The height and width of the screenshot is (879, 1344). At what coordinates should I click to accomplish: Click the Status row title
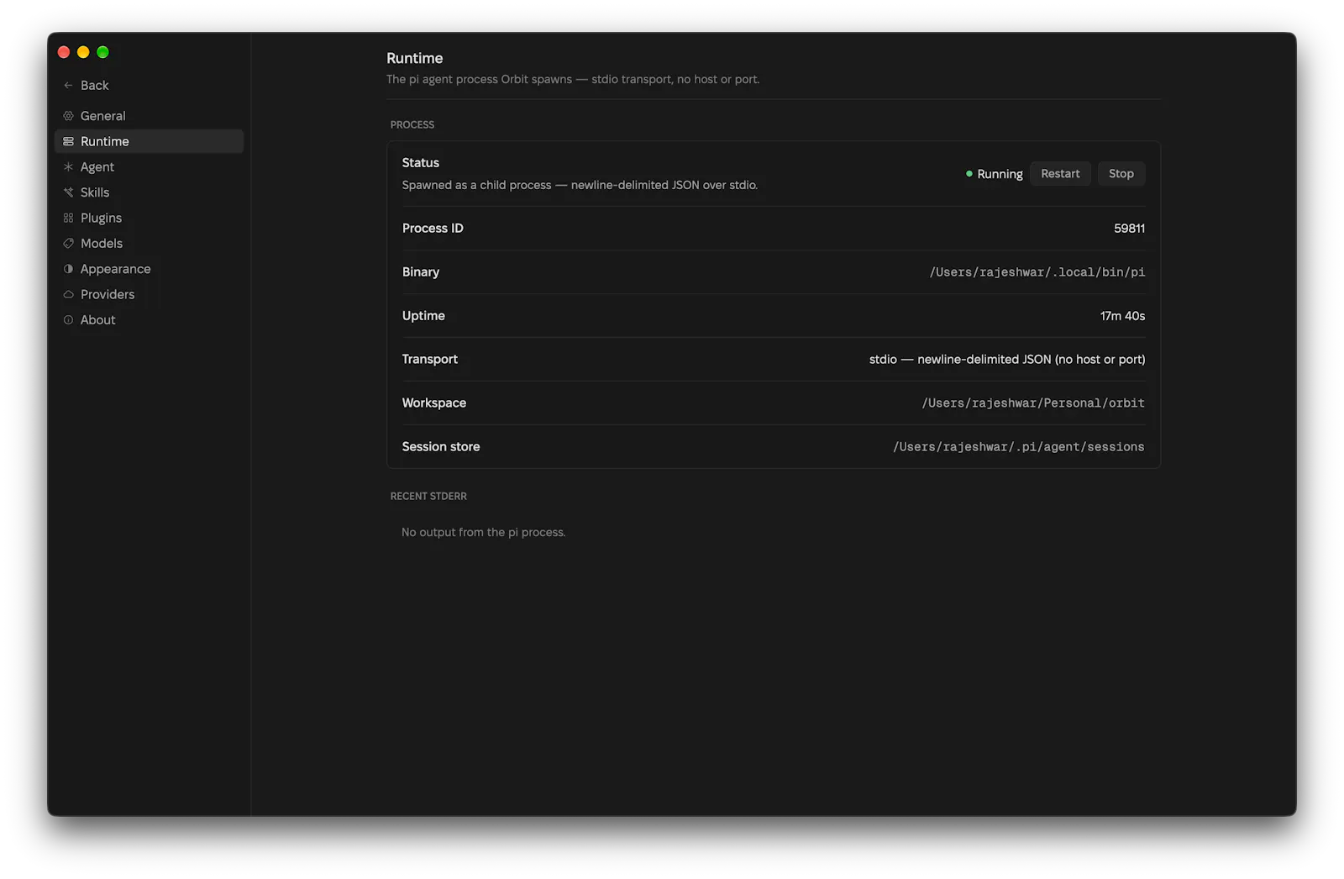click(420, 163)
